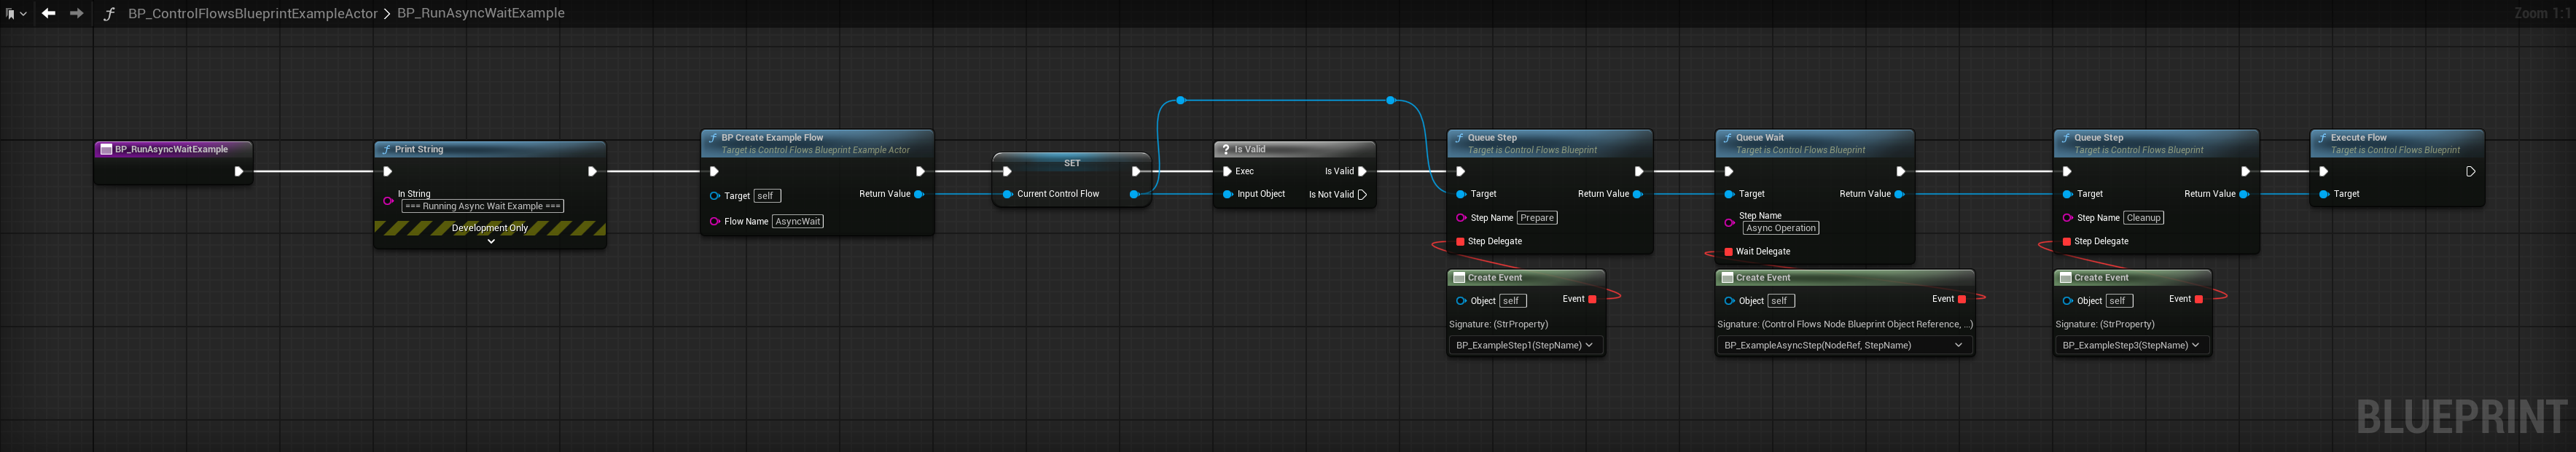Click Return Value pin on BP Create Example Flow
Image resolution: width=2576 pixels, height=452 pixels.
point(919,195)
